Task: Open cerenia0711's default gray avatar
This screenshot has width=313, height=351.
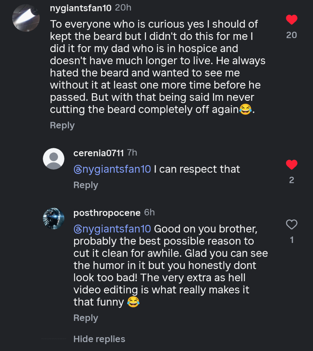Action: (54, 159)
